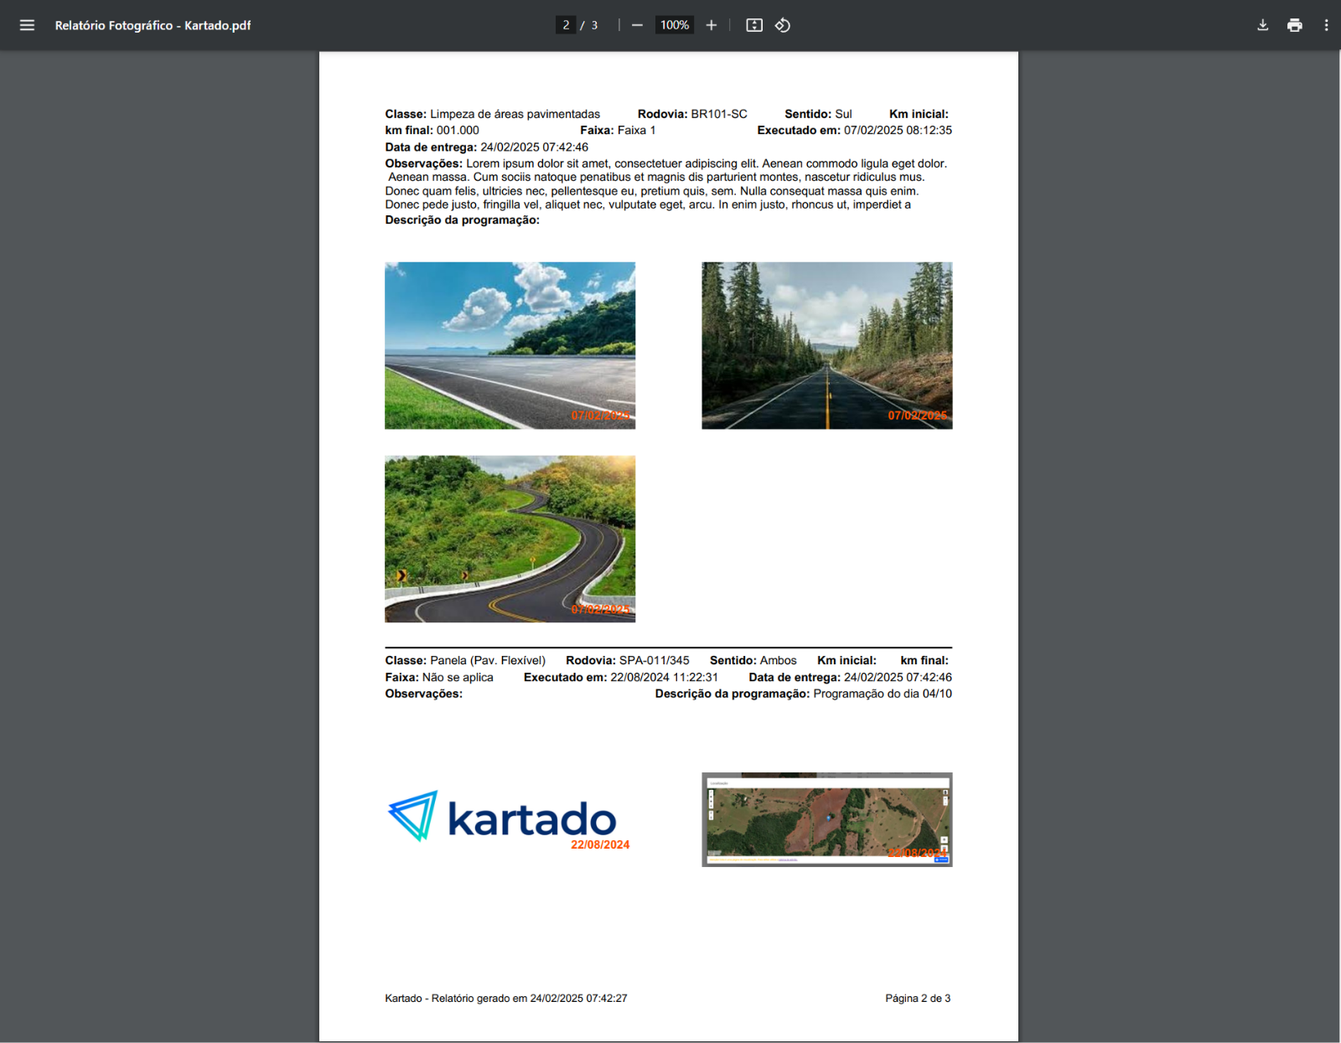This screenshot has height=1043, width=1341.
Task: Rotate the document counterclockwise
Action: pyautogui.click(x=783, y=25)
